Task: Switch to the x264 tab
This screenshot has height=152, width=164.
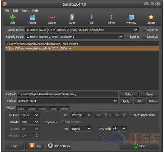Action: tap(21, 109)
